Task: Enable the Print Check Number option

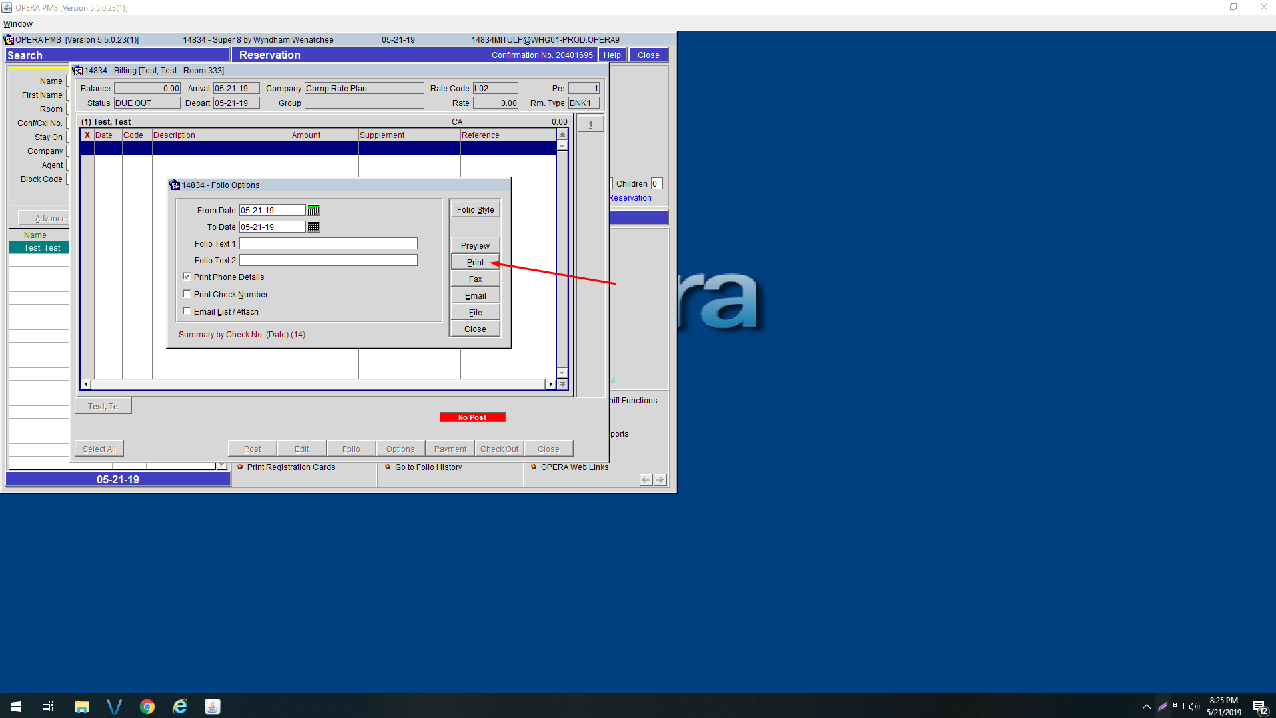Action: click(x=187, y=293)
